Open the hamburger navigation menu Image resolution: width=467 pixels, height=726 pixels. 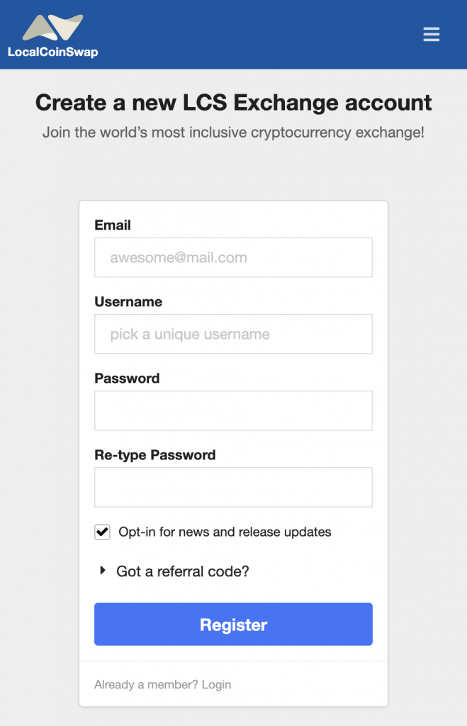431,34
